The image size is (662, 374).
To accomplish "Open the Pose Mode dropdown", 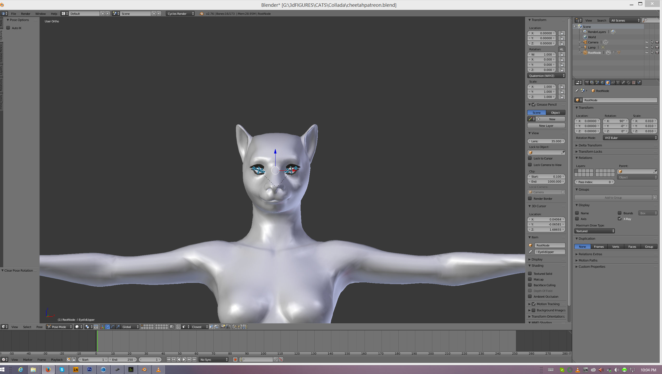I will 59,327.
